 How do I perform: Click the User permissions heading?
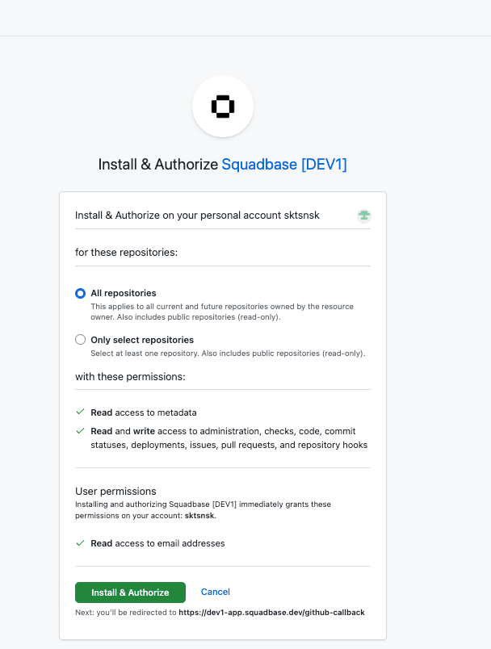(115, 492)
